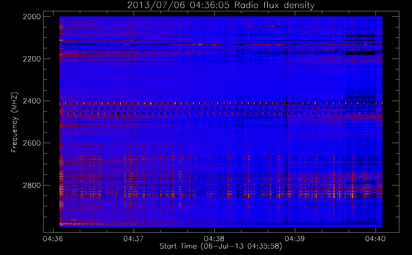Click the 'Start Time (06-Jul-13 04:35:58)' axis title
This screenshot has width=412, height=255.
pos(221,246)
